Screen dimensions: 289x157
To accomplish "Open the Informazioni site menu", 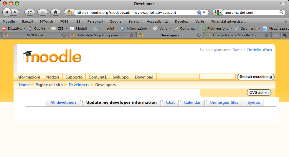I will coord(28,77).
